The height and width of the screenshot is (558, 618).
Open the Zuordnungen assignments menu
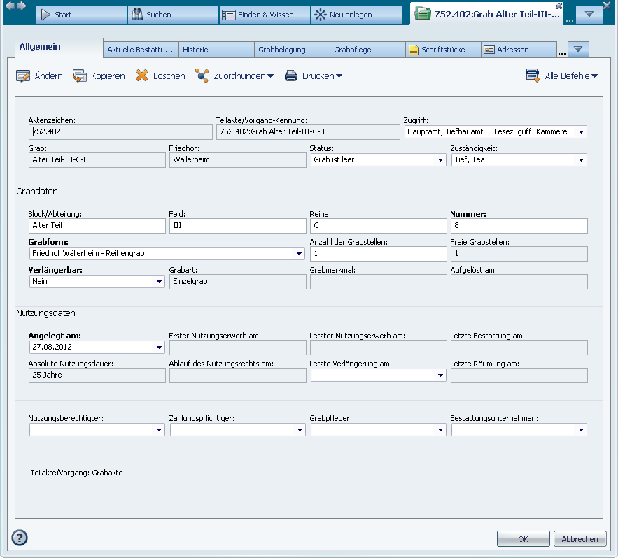tap(234, 76)
